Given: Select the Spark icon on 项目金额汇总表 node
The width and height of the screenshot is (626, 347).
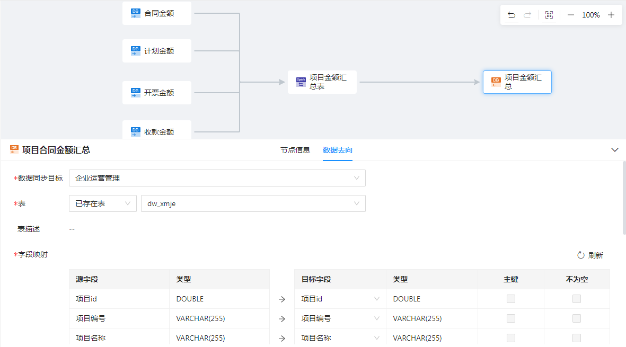Looking at the screenshot, I should point(301,82).
